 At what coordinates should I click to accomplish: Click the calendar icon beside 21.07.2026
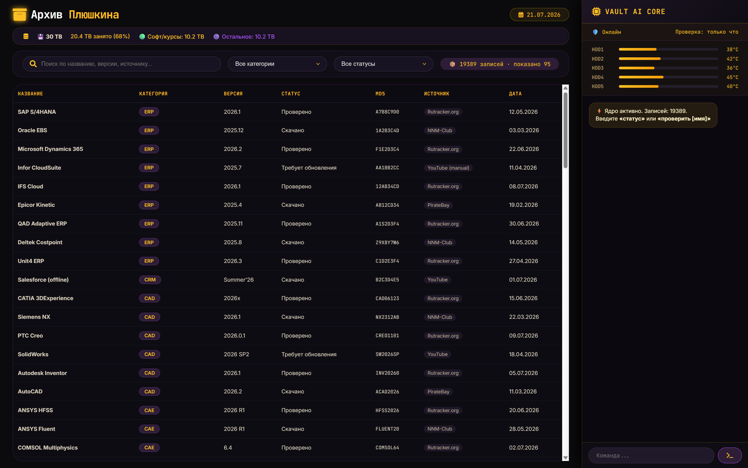click(x=521, y=15)
